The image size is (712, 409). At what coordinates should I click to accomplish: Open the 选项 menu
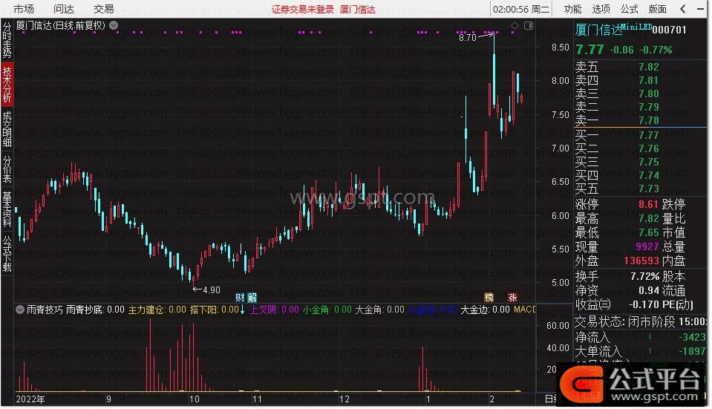601,9
